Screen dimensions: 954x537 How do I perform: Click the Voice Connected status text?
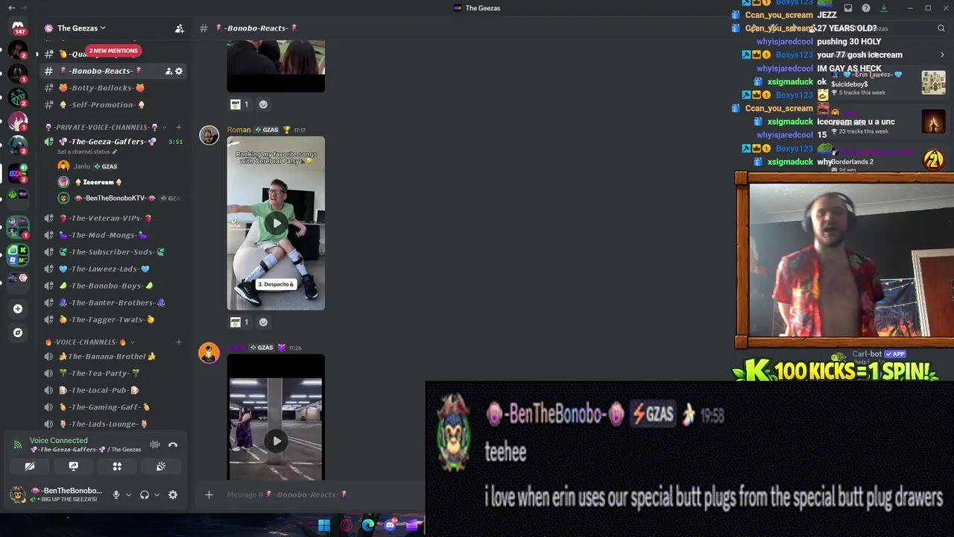point(58,441)
